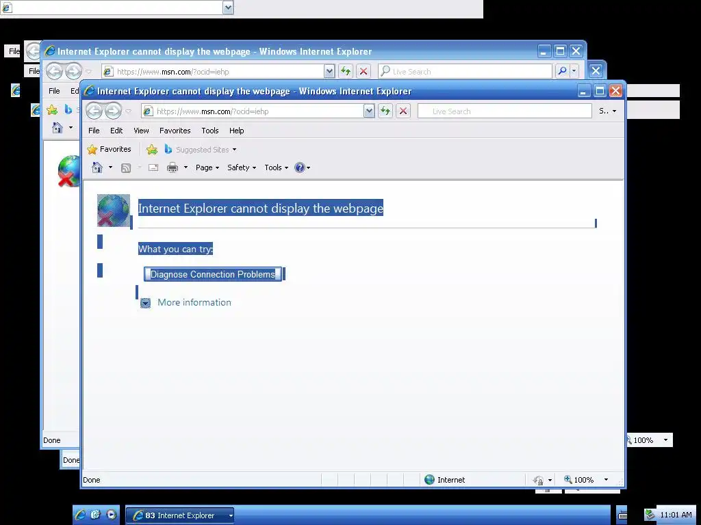Expand the Home button dropdown arrow
Viewport: 701px width, 525px height.
(110, 168)
